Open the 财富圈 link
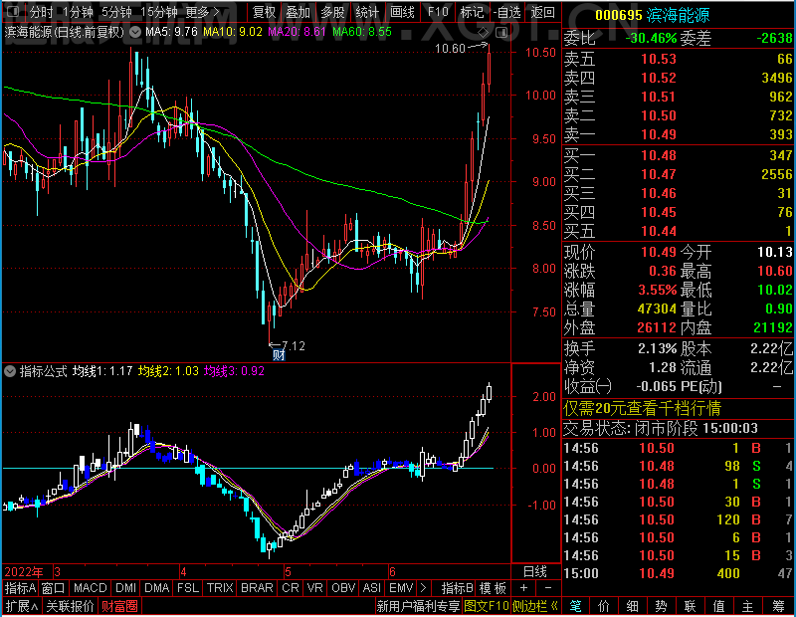Viewport: 796px width, 617px height. (x=119, y=606)
